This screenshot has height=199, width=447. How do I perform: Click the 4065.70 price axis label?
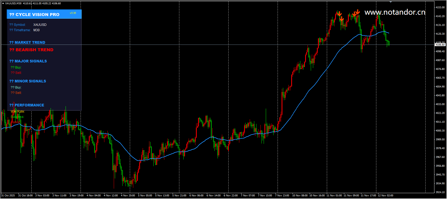click(x=440, y=78)
